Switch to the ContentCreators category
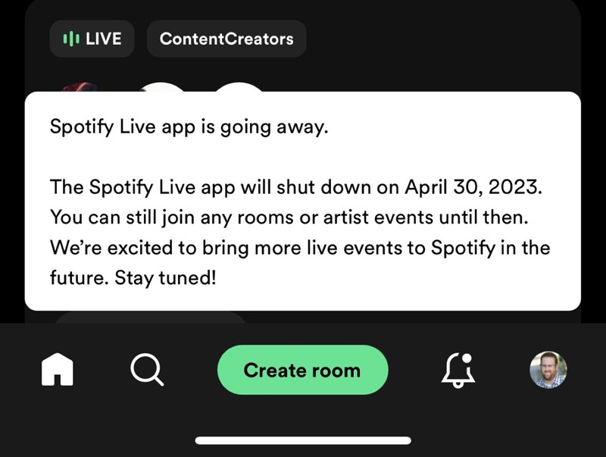This screenshot has height=457, width=606. (x=226, y=39)
